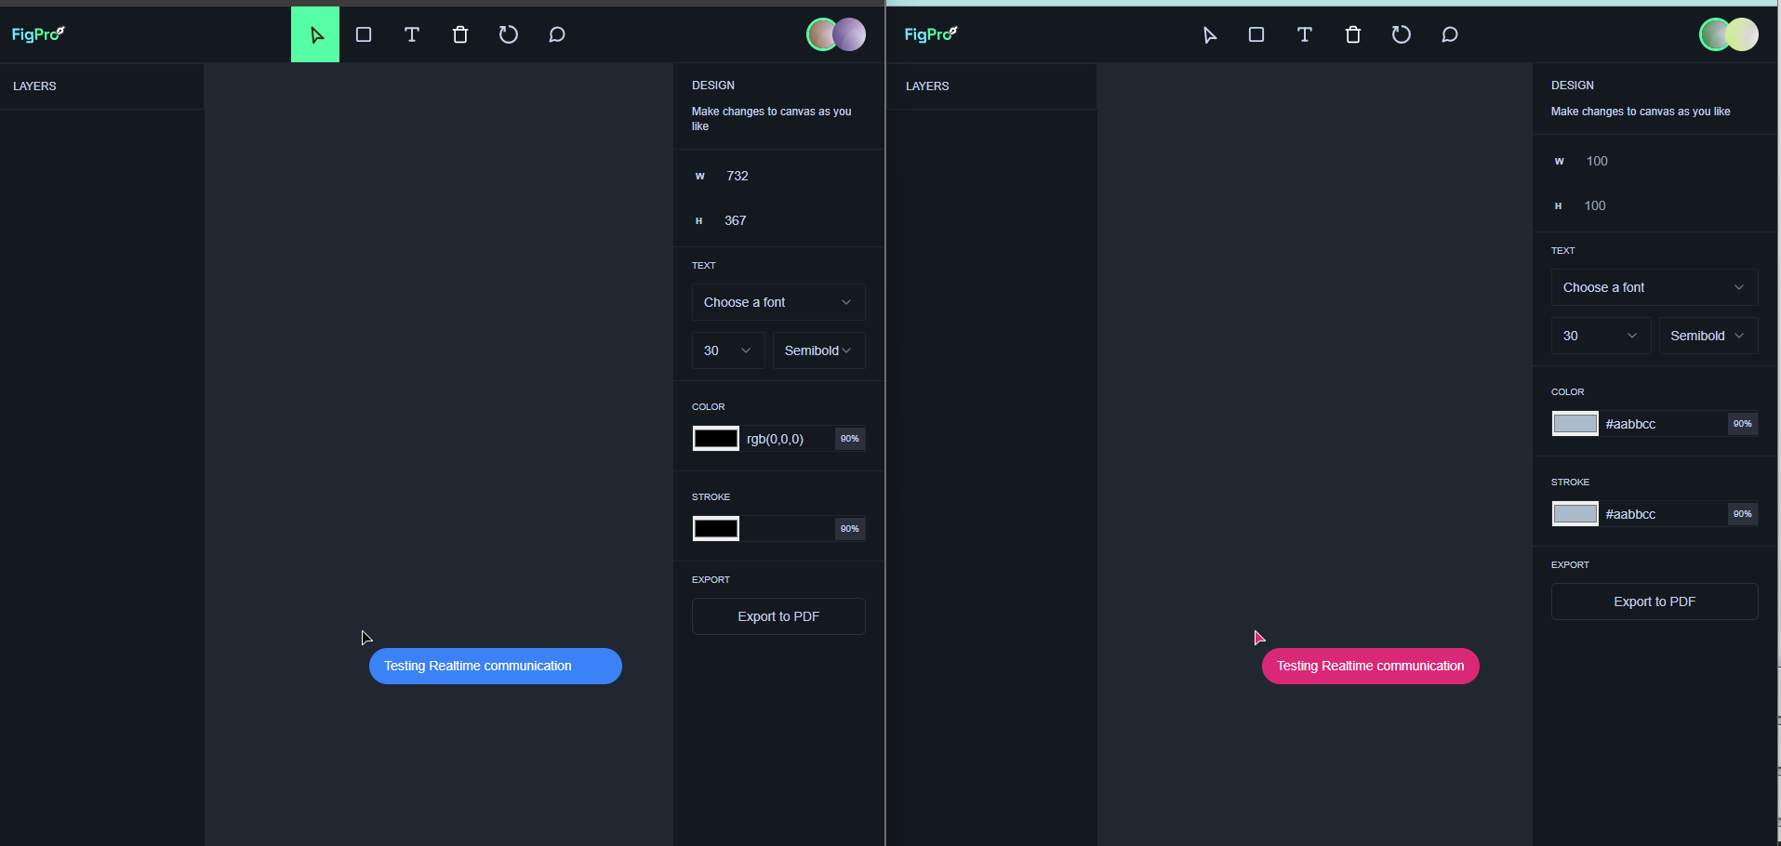This screenshot has height=846, width=1781.
Task: Select the active cursor tool in left window
Action: point(315,34)
